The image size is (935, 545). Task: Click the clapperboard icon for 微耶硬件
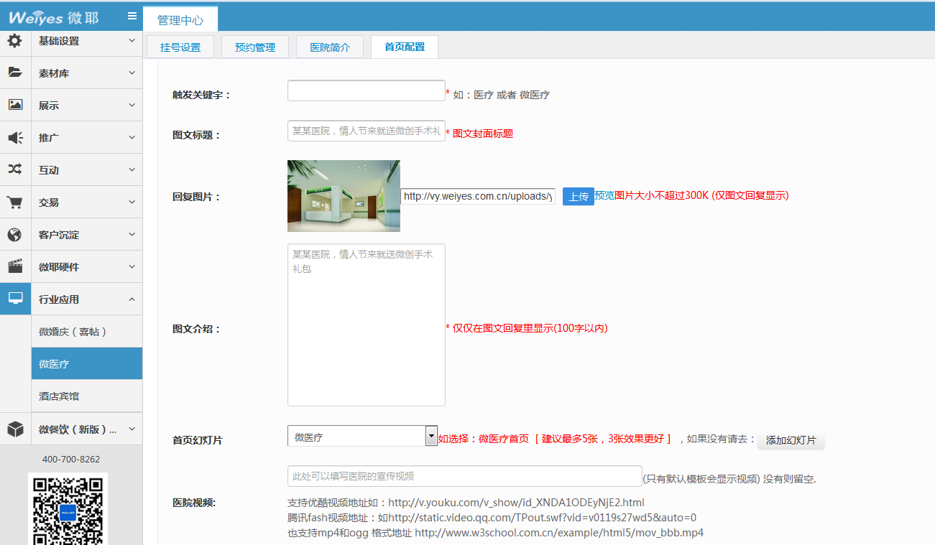pyautogui.click(x=14, y=266)
